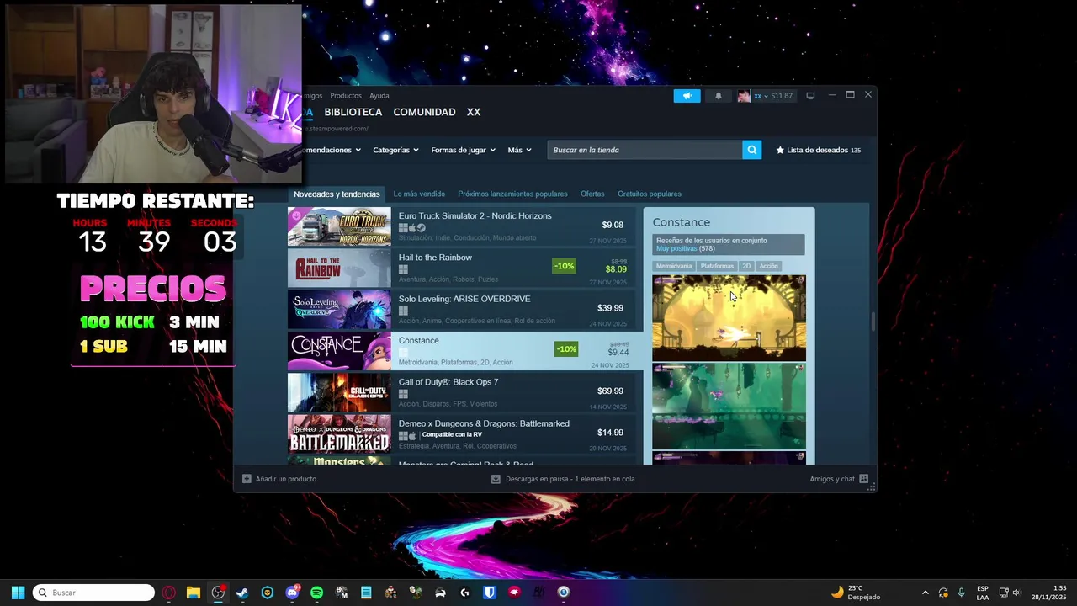The image size is (1077, 606).
Task: Select the Novedades y tendencias tab
Action: point(337,194)
